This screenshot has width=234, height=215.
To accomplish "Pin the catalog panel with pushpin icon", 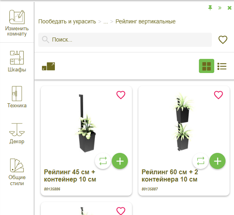I will pos(210,8).
